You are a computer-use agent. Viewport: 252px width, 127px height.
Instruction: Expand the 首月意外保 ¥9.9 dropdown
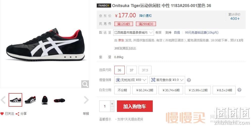click(x=167, y=80)
